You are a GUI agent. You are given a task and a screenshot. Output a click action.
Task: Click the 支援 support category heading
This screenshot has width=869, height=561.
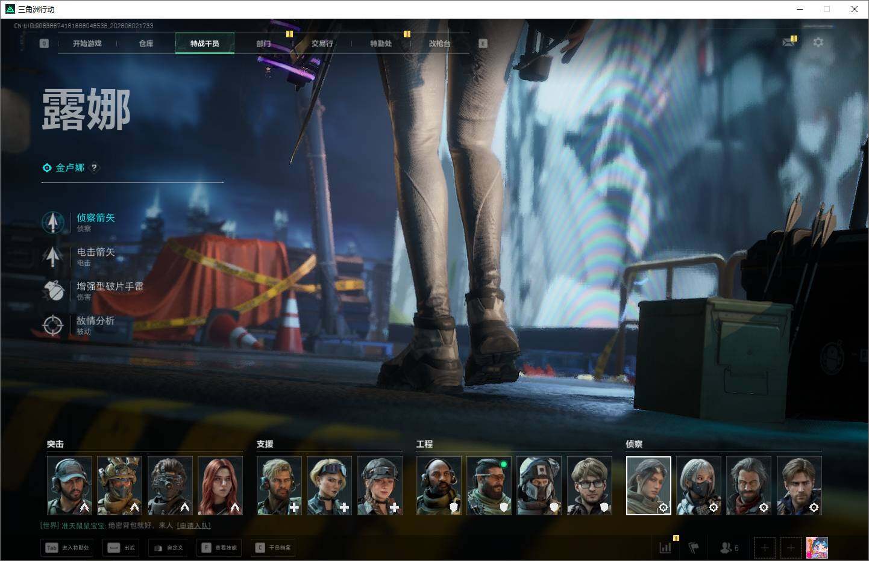pyautogui.click(x=265, y=444)
